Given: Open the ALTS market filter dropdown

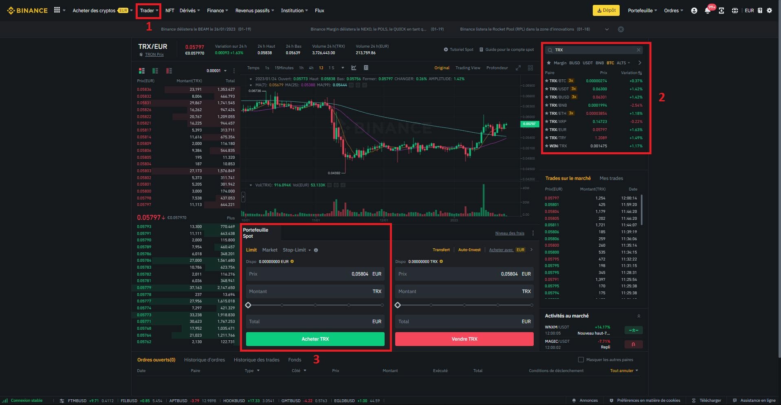Looking at the screenshot, I should (623, 63).
